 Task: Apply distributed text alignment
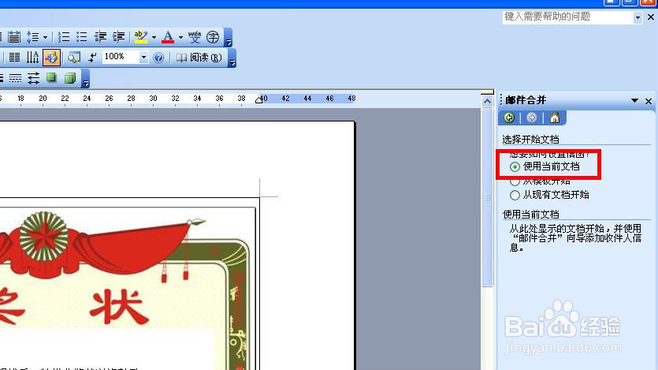click(14, 37)
